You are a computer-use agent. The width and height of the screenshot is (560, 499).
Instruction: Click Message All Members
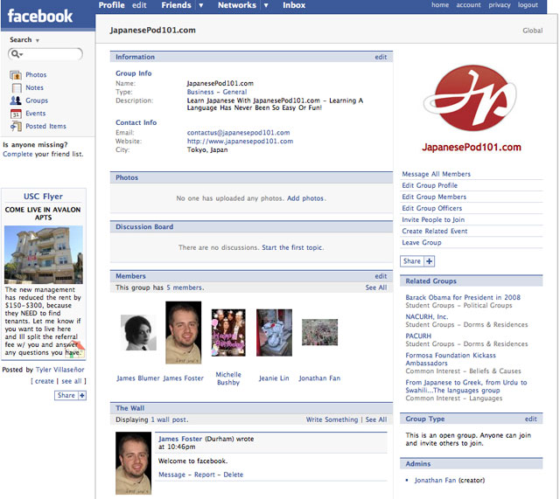click(436, 174)
